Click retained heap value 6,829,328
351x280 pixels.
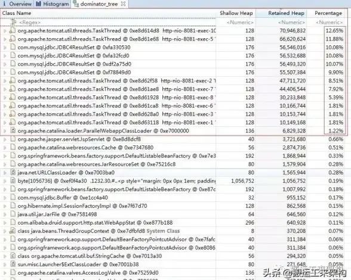tap(294, 131)
